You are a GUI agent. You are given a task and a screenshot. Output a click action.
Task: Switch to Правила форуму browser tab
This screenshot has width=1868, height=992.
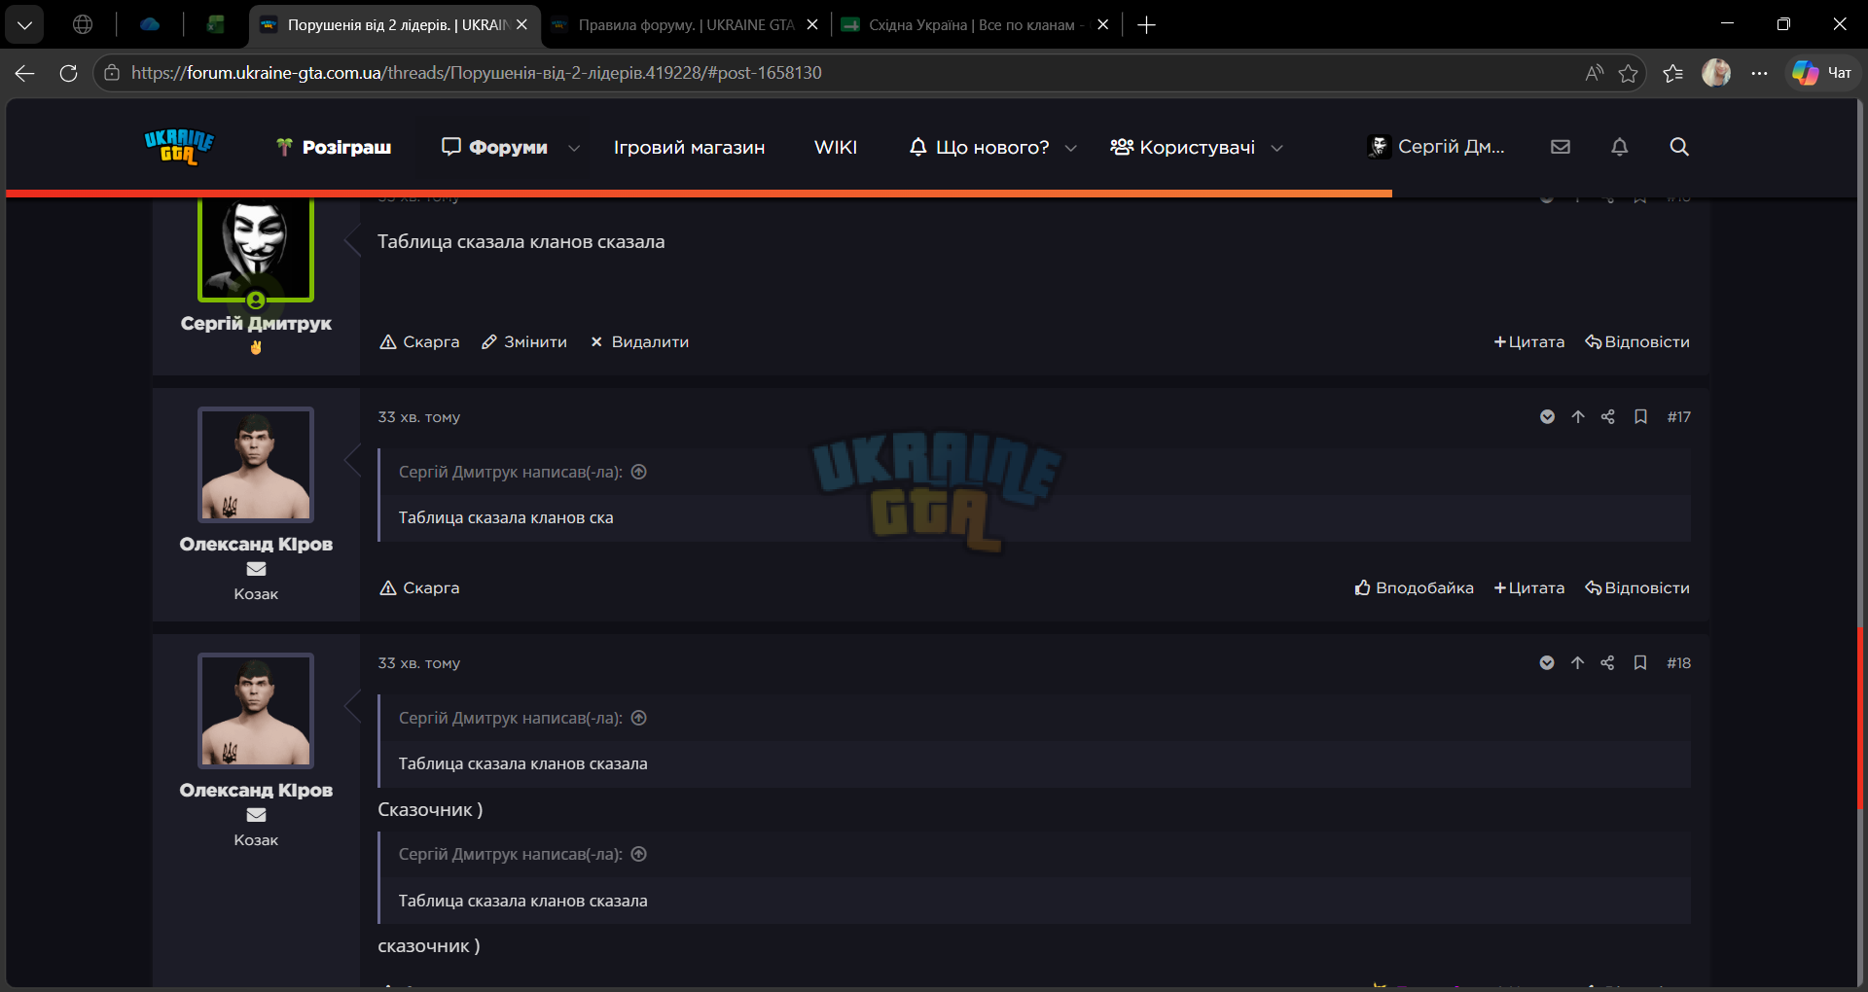(686, 25)
